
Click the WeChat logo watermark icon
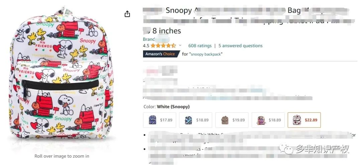coord(286,149)
